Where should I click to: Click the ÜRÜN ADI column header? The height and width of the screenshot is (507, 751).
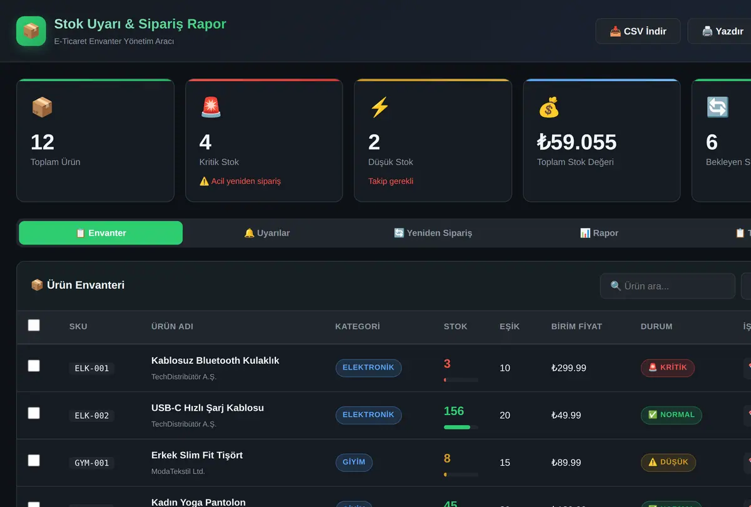(172, 326)
